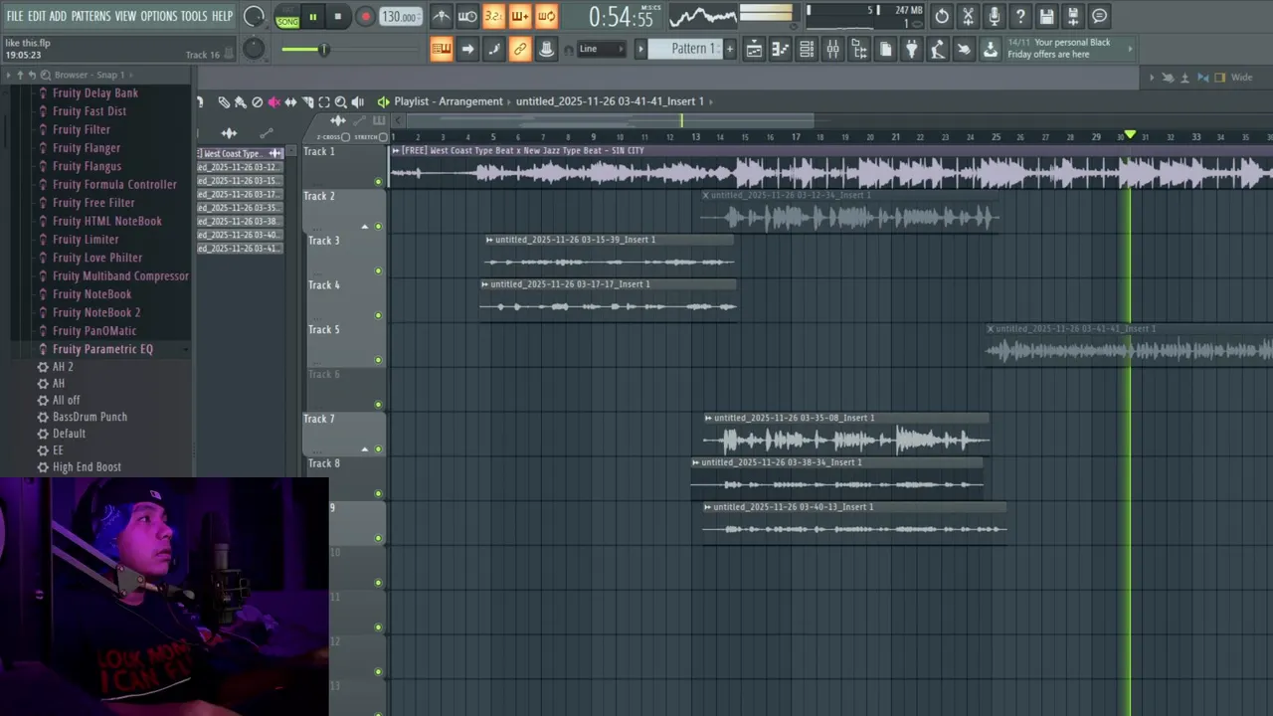Click the save-as-new-version floppy icon
The image size is (1273, 716).
click(1073, 16)
